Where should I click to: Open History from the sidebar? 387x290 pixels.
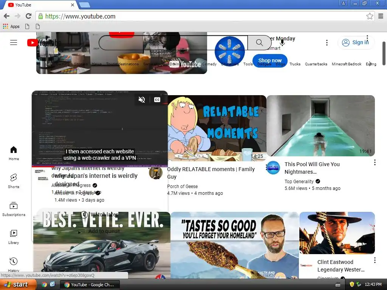click(x=14, y=265)
